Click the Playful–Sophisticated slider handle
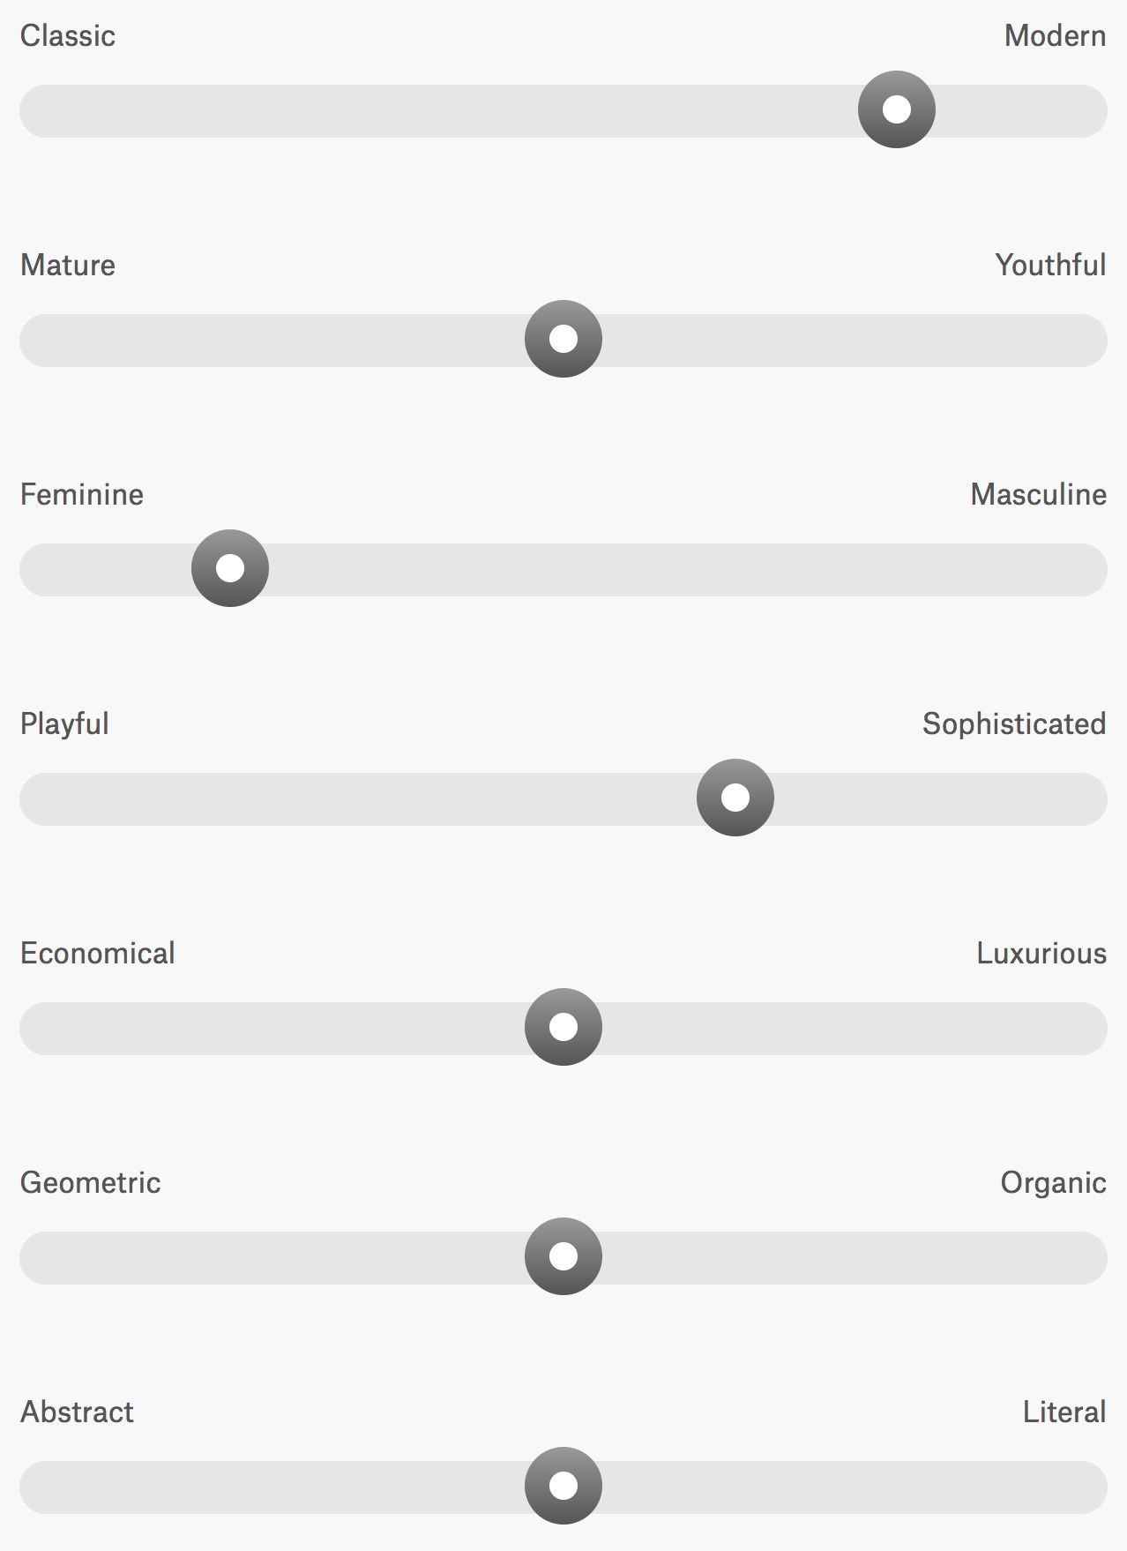1127x1551 pixels. point(735,798)
